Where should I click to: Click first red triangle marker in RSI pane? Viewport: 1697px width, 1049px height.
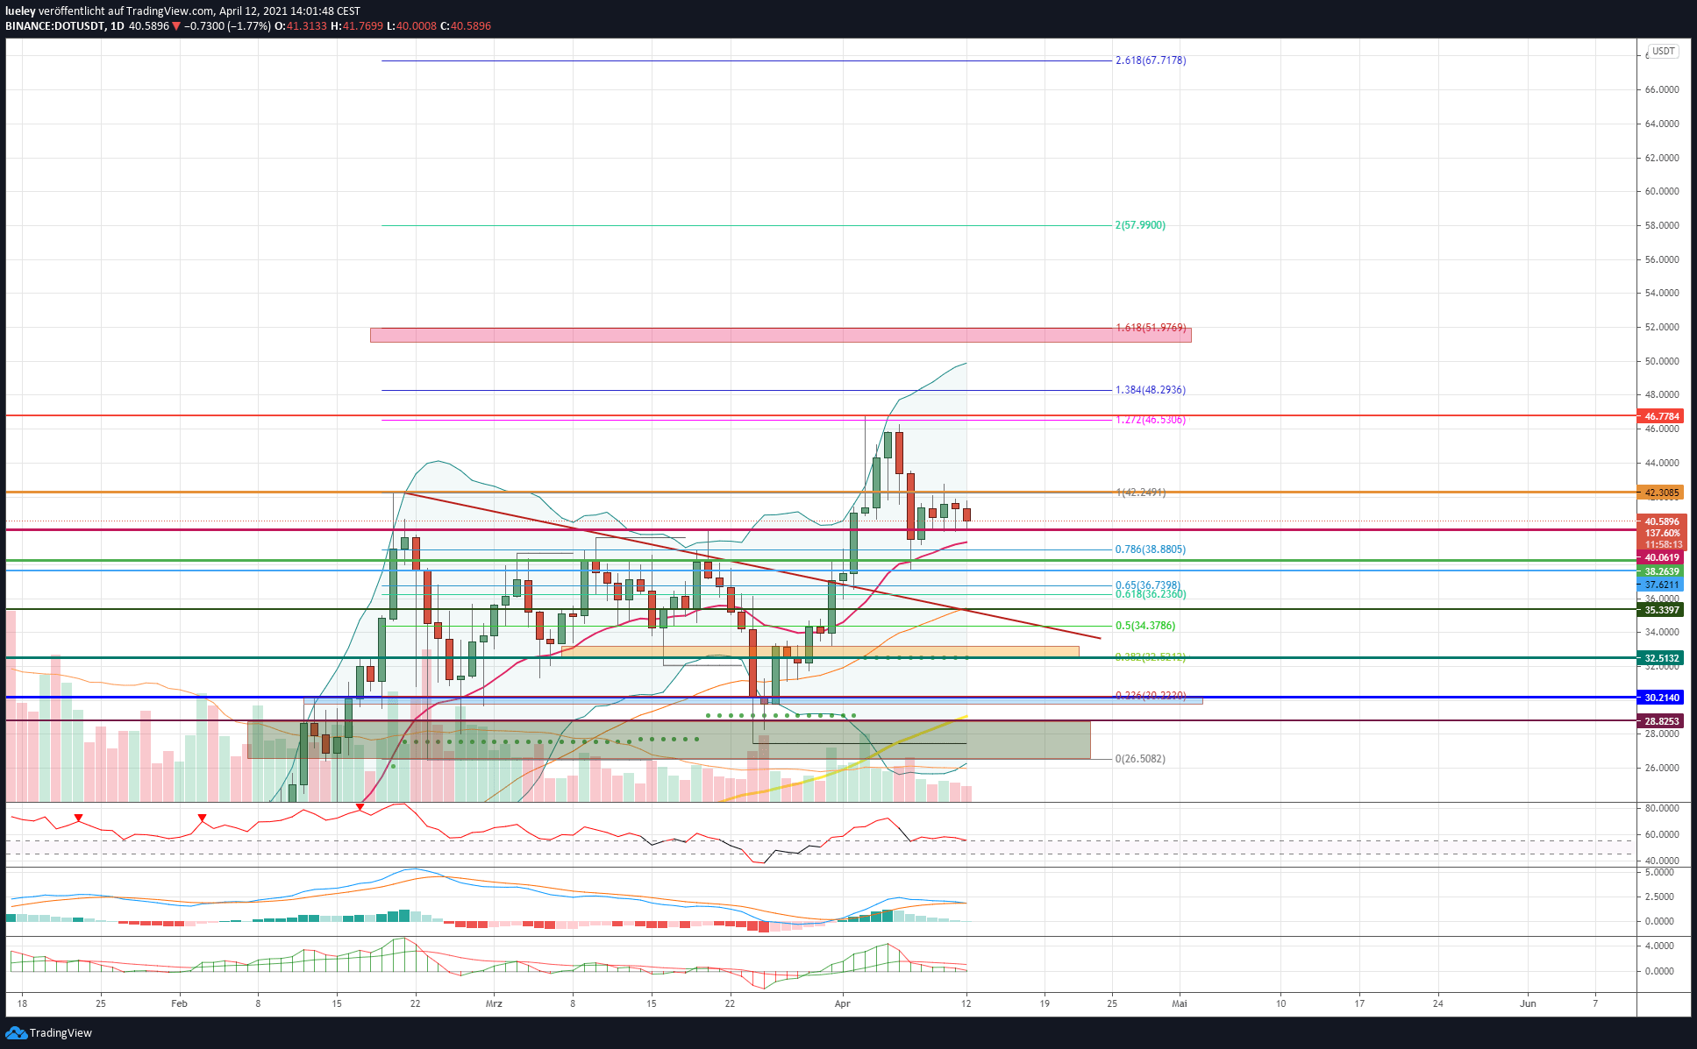point(79,819)
